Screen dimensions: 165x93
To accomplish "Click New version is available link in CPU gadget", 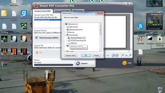I will [154, 28].
